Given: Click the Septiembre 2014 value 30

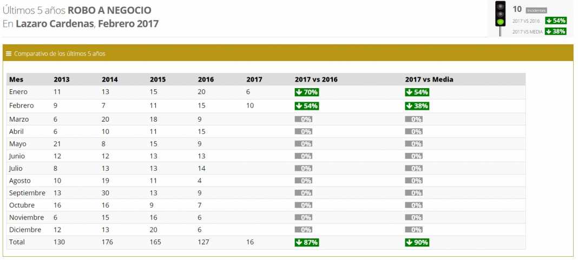Looking at the screenshot, I should [x=106, y=193].
